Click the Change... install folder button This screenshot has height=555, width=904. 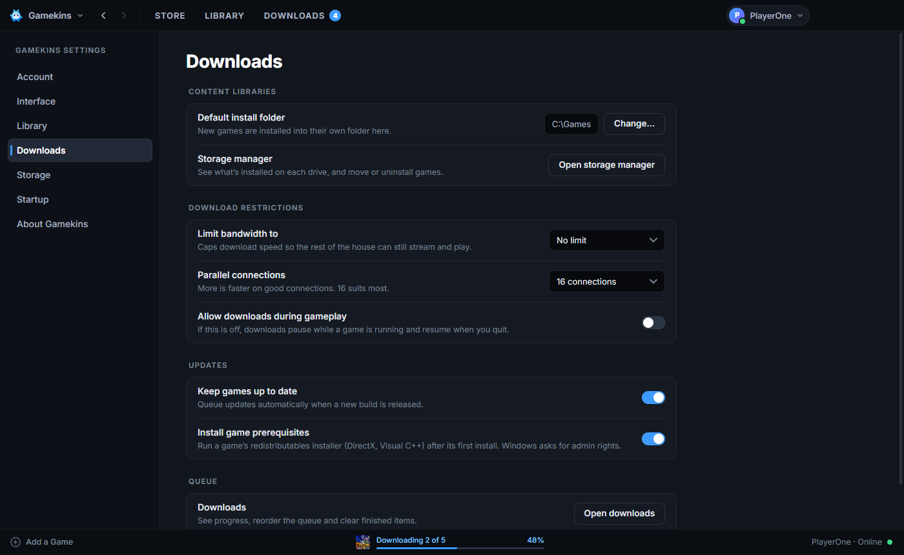coord(634,124)
